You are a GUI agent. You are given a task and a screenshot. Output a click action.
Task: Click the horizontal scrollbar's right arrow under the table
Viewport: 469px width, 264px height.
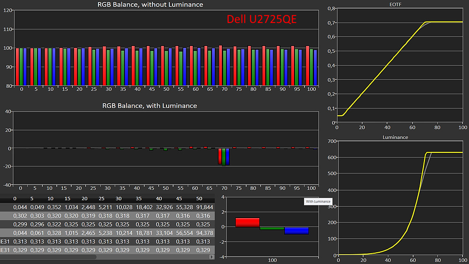[212, 257]
